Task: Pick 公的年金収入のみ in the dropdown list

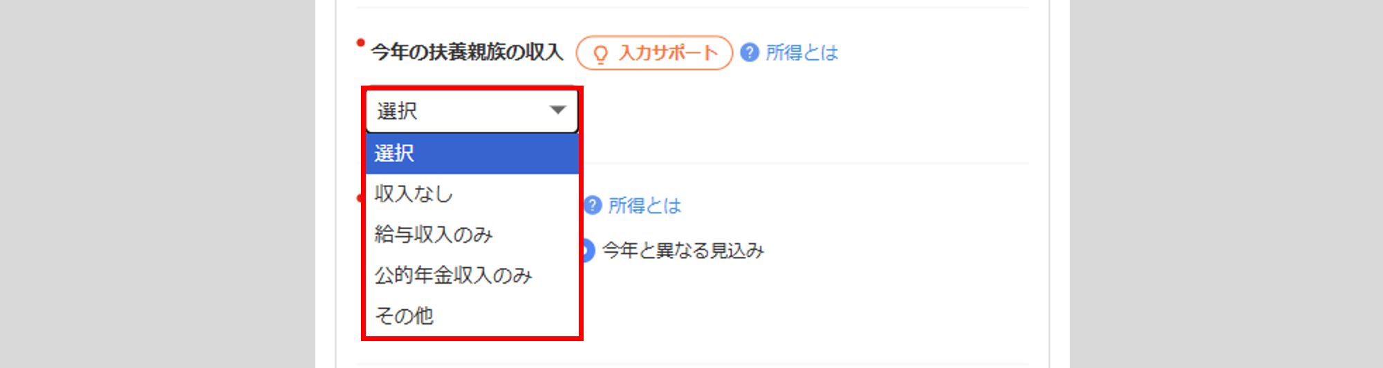Action: tap(472, 275)
